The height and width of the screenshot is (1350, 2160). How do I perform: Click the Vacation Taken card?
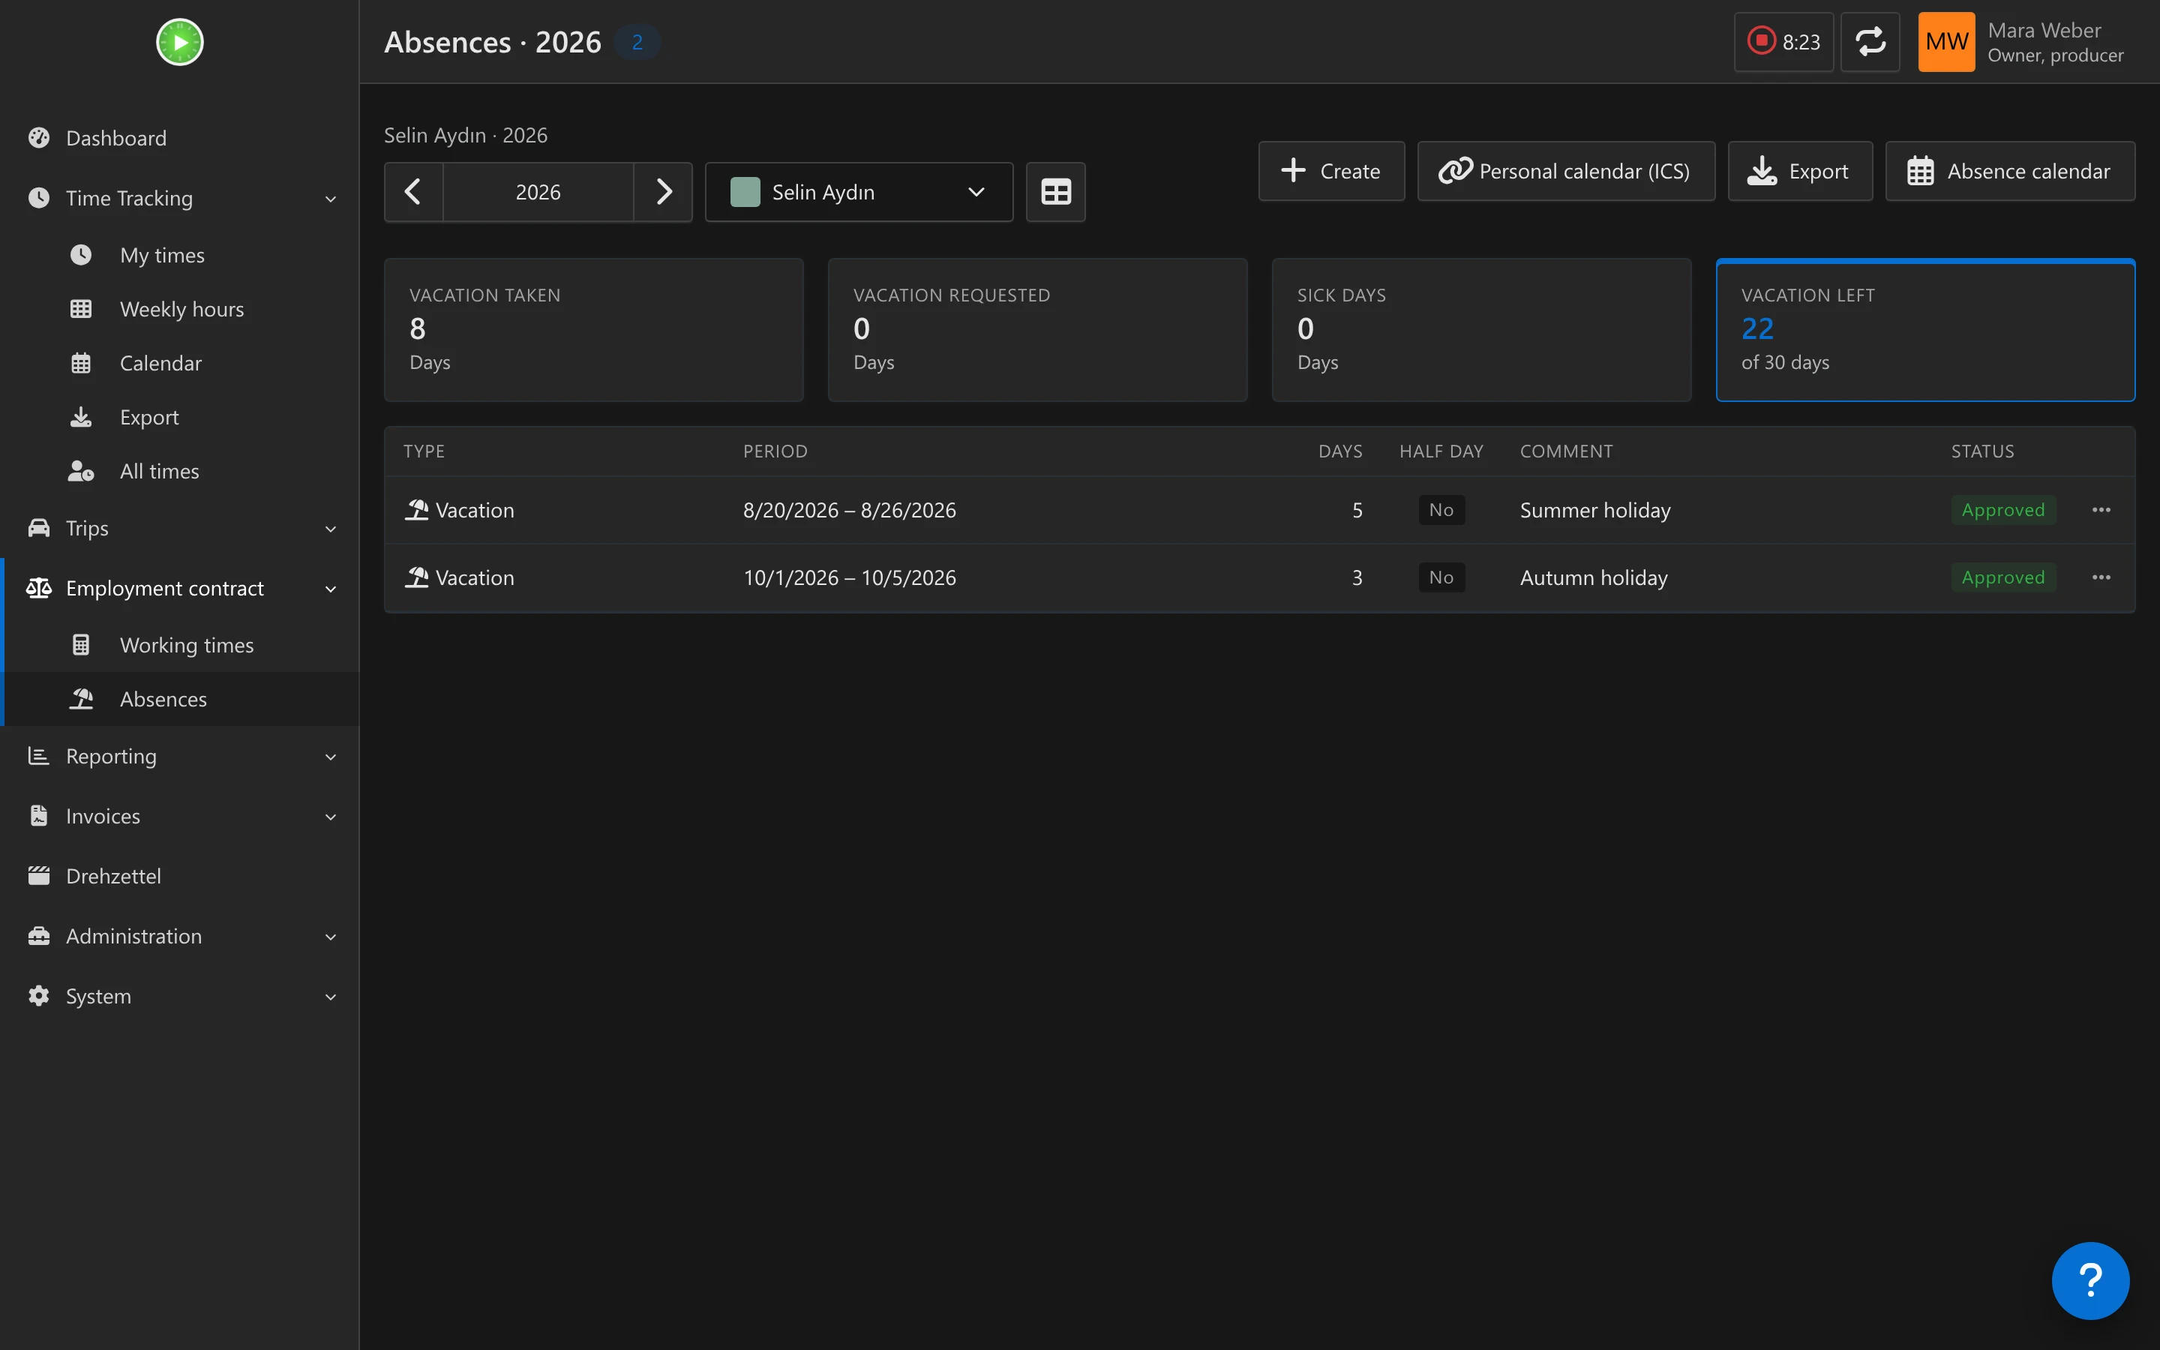[593, 330]
